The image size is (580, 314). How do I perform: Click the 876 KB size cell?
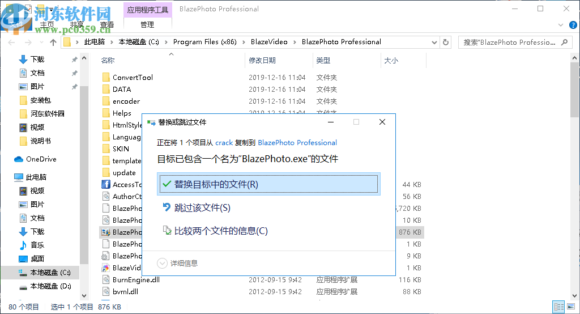click(x=410, y=232)
